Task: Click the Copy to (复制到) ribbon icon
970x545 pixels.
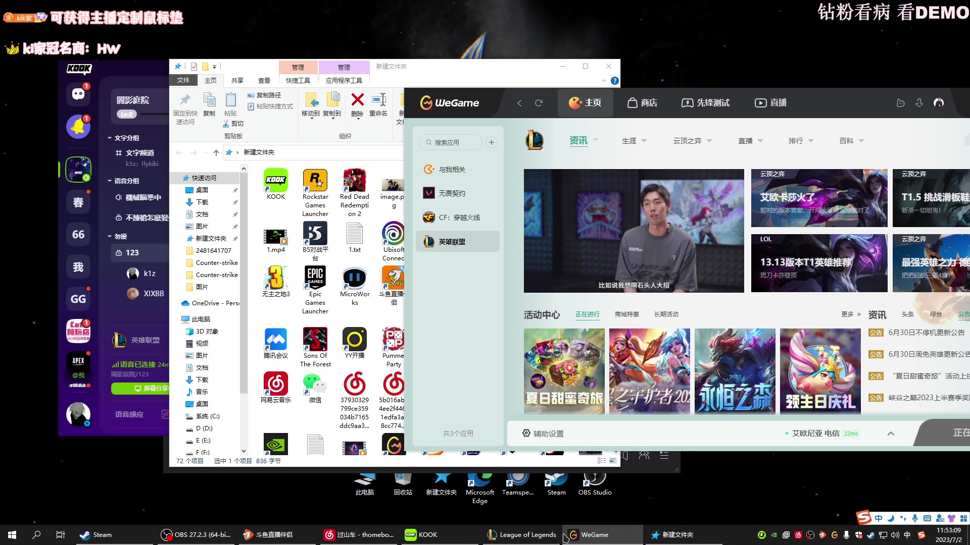Action: 332,104
